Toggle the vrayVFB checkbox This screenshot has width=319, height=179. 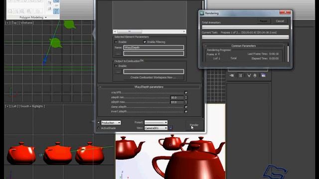point(186,92)
